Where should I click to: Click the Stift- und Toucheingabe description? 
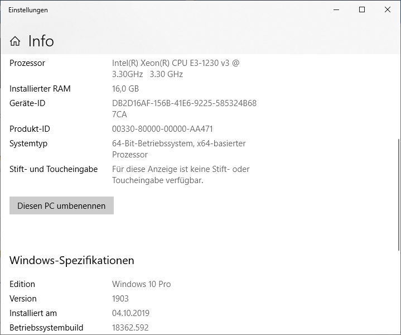181,175
